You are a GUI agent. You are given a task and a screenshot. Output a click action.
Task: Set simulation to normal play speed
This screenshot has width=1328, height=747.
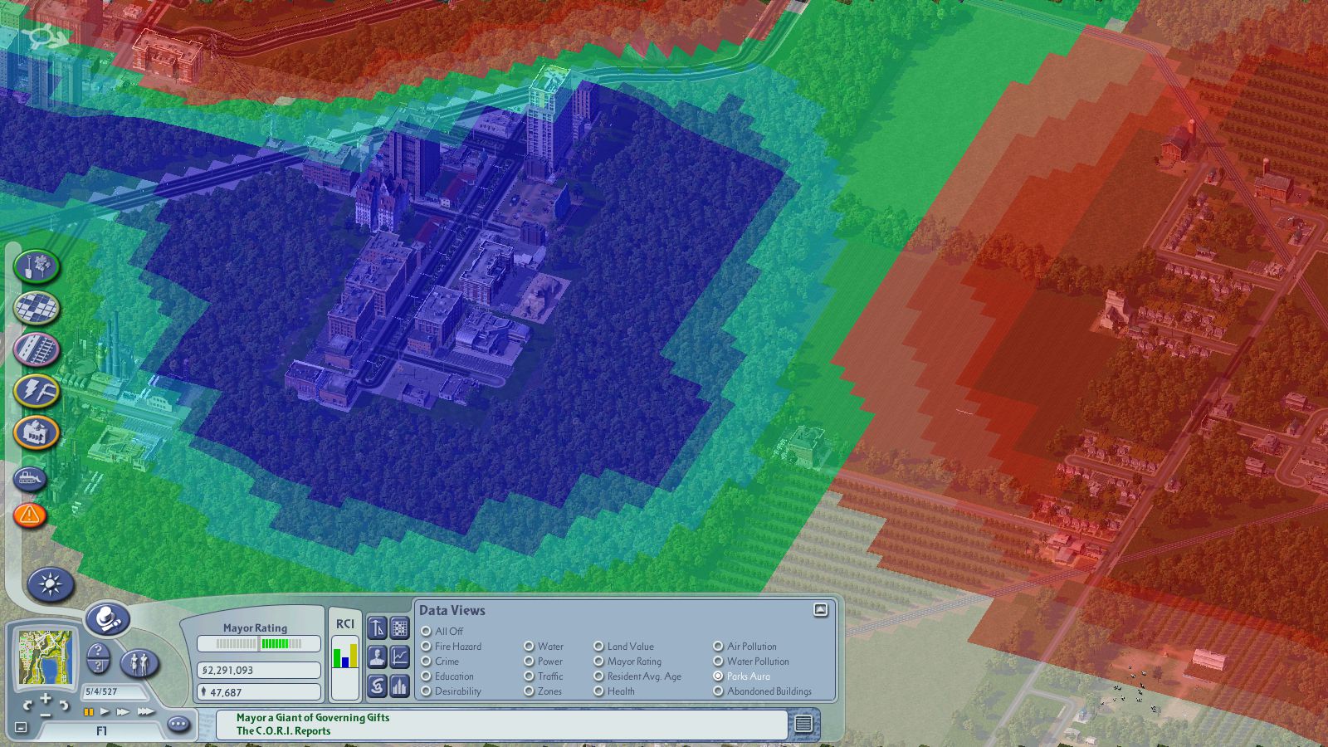pos(105,712)
